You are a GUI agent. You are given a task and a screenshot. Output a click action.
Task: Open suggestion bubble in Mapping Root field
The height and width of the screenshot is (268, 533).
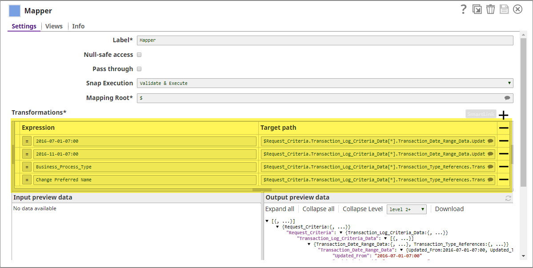click(x=507, y=98)
